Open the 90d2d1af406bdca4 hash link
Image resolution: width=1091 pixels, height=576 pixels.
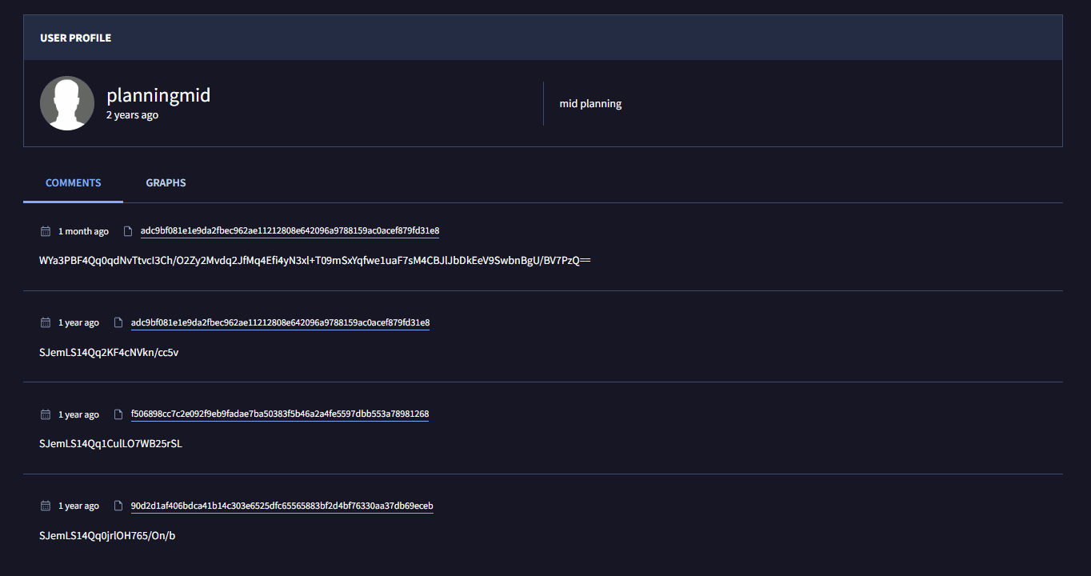pyautogui.click(x=282, y=506)
